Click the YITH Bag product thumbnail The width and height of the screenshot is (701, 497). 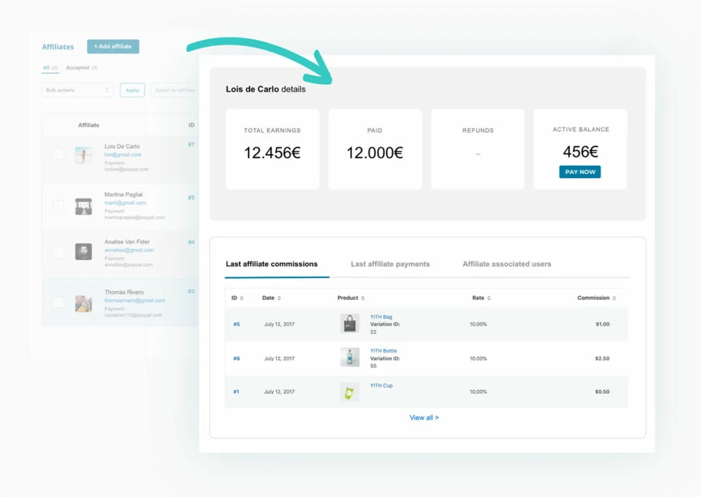[349, 324]
